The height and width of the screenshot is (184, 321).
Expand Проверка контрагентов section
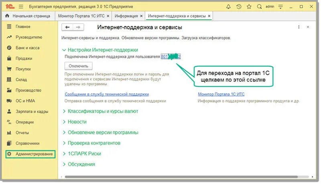(64, 143)
